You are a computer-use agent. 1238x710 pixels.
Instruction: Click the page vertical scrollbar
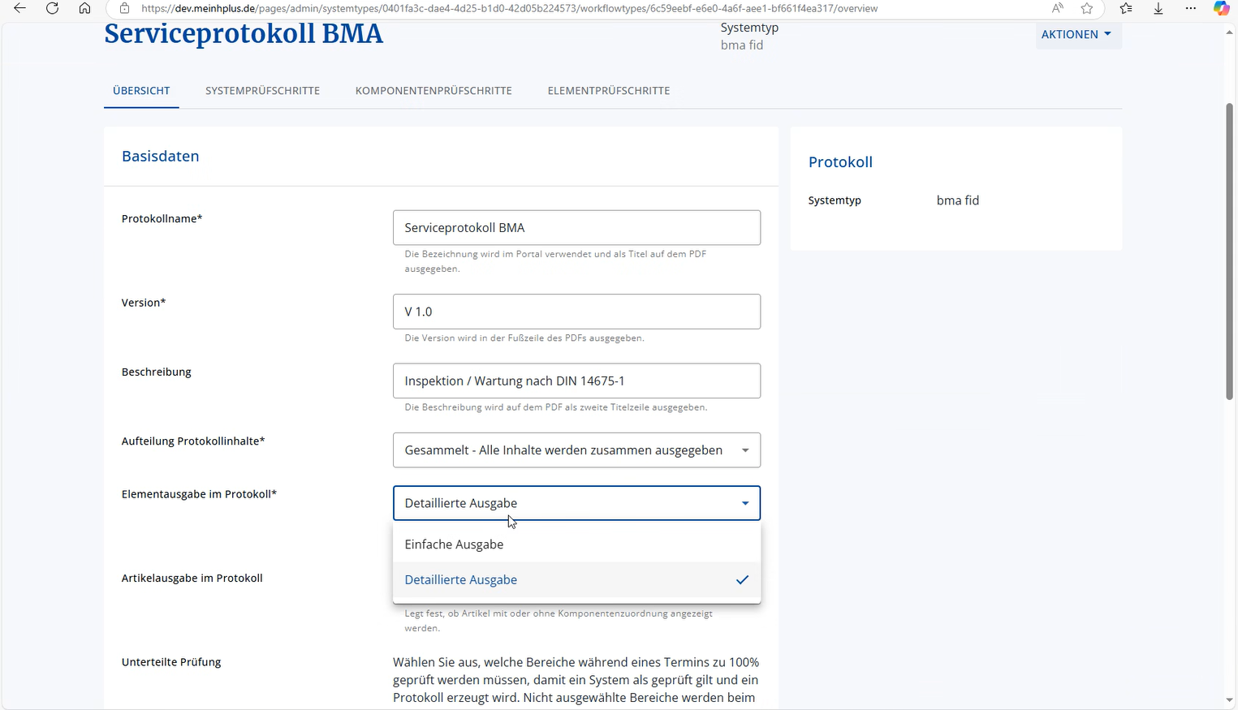1229,252
